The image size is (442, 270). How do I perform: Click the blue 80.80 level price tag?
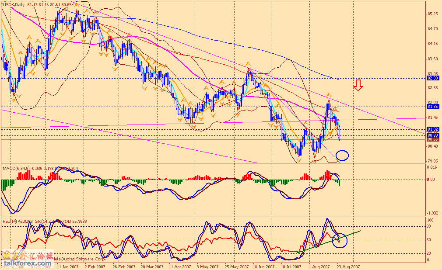pos(433,135)
